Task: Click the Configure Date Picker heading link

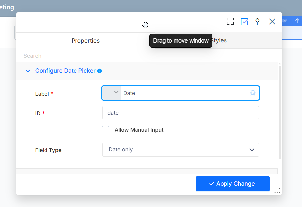Action: coord(65,71)
